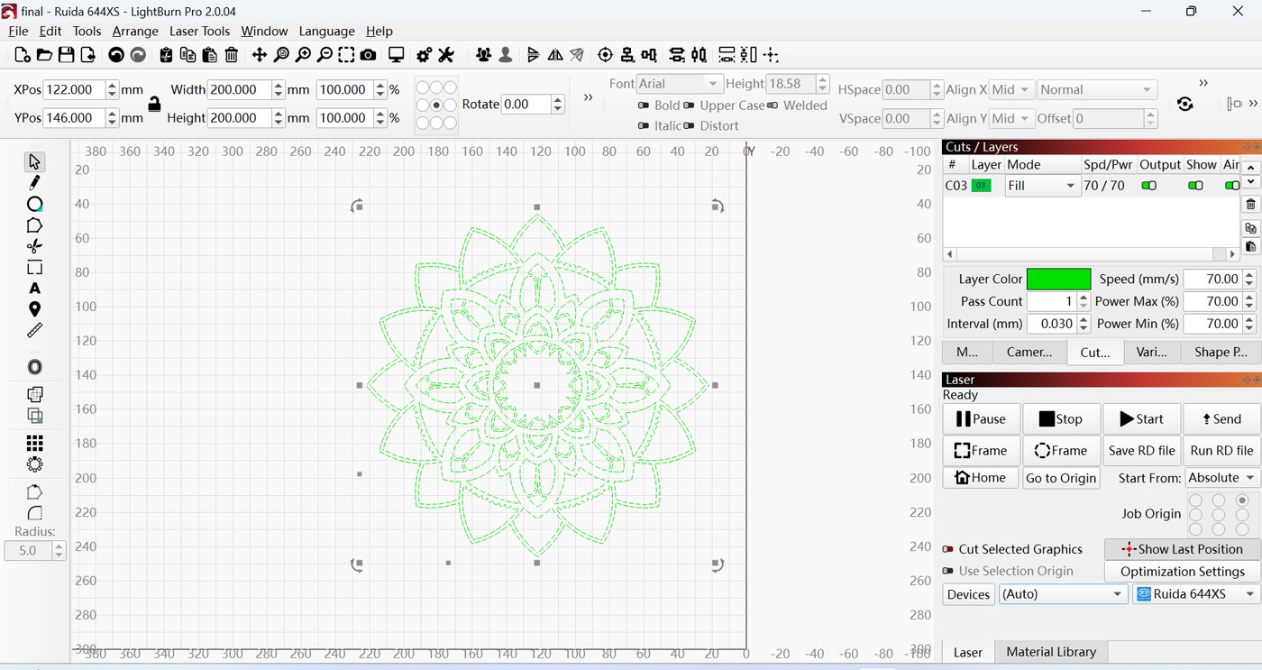The image size is (1262, 670).
Task: Toggle Output switch for layer C03
Action: pyautogui.click(x=1148, y=186)
